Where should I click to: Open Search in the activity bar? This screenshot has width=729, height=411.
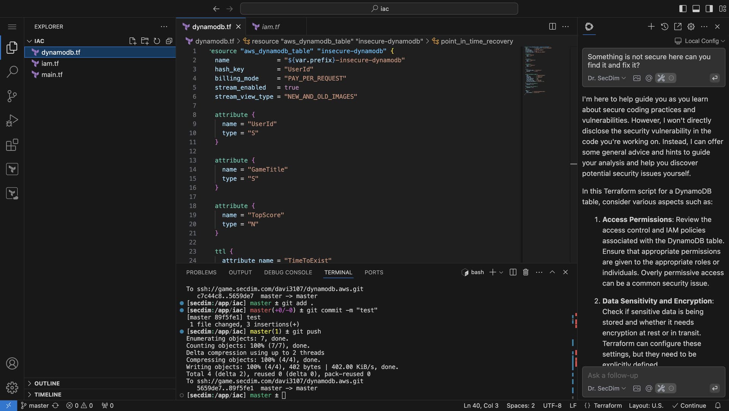tap(12, 71)
